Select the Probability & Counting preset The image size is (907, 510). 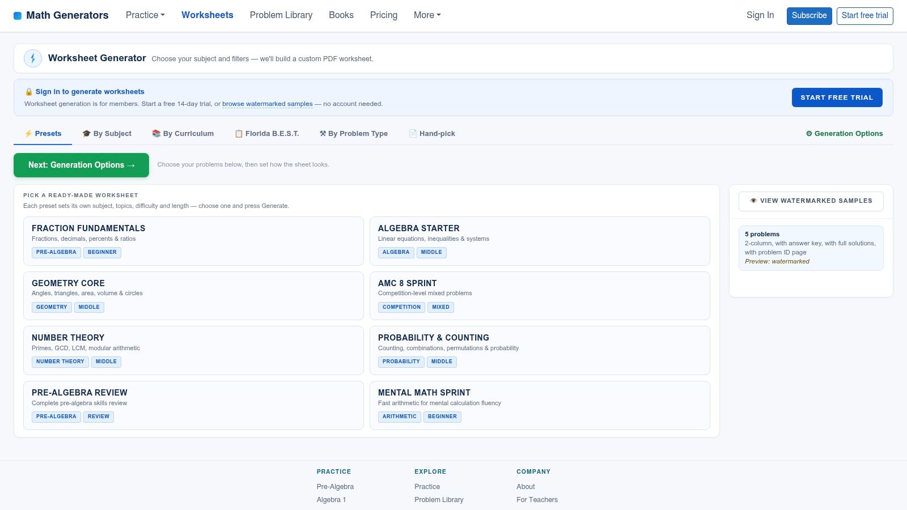click(x=540, y=350)
